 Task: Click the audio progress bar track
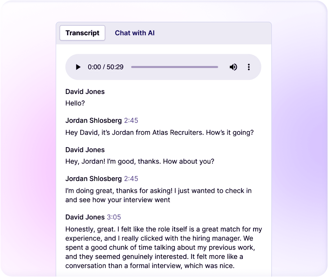coord(174,67)
